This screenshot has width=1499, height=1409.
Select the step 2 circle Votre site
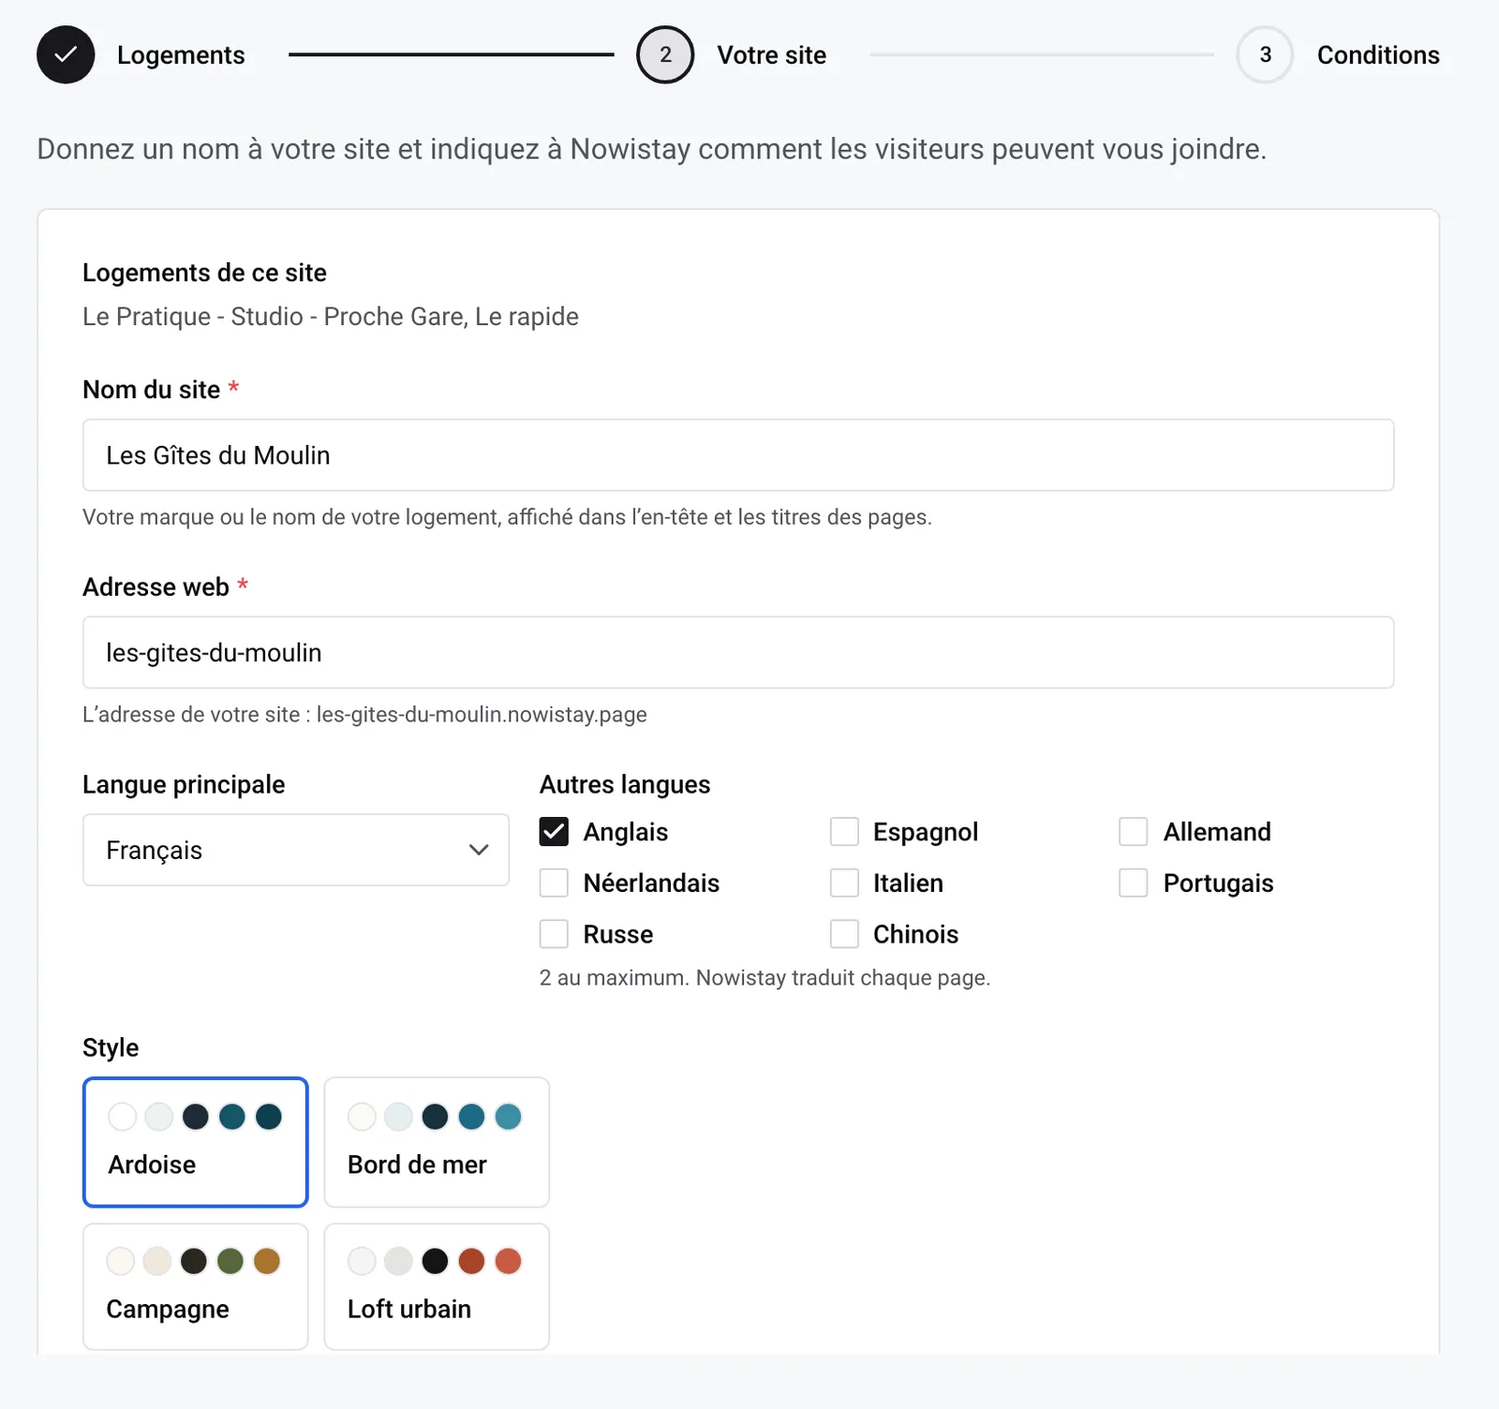(665, 55)
